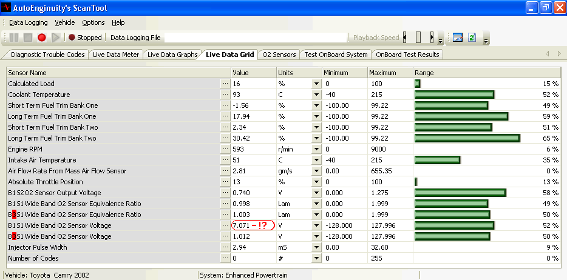This screenshot has height=280, width=567.
Task: Open the Vehicle menu
Action: 64,22
